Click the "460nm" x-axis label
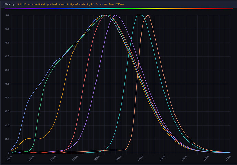The width and height of the screenshot is (237, 165). tap(53, 158)
